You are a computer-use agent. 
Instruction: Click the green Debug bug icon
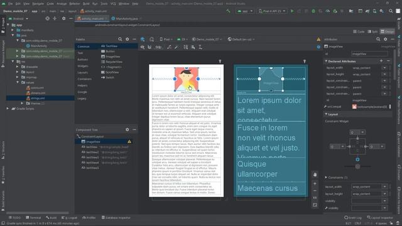(x=313, y=11)
